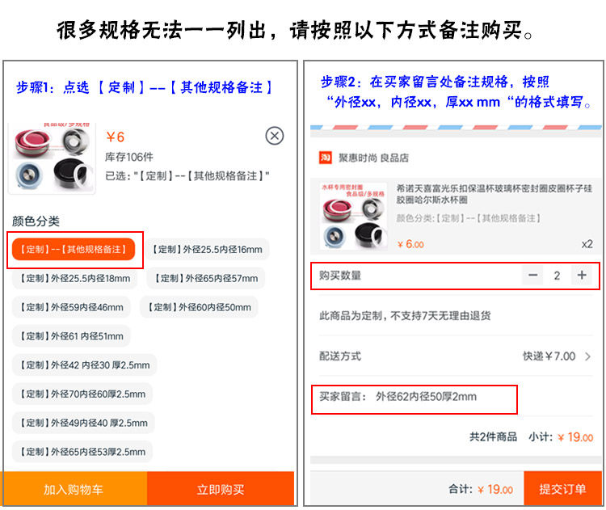
Task: Close the product options popup
Action: pos(275,136)
